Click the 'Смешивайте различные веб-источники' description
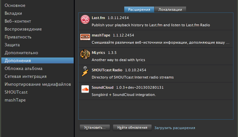Viewport: 238px width, 137px height. 160,42
